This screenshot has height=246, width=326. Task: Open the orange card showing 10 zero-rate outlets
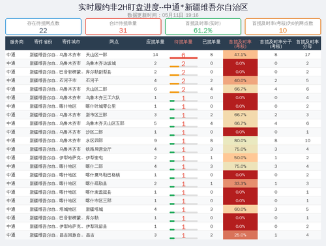point(283,27)
